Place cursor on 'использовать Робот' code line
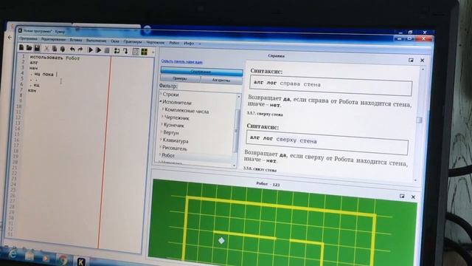Screen dimensions: 472x266 tap(55, 58)
